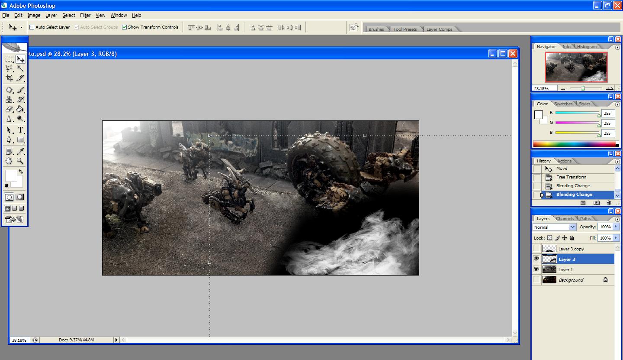623x360 pixels.
Task: Select the Paint Bucket tool
Action: click(x=20, y=109)
